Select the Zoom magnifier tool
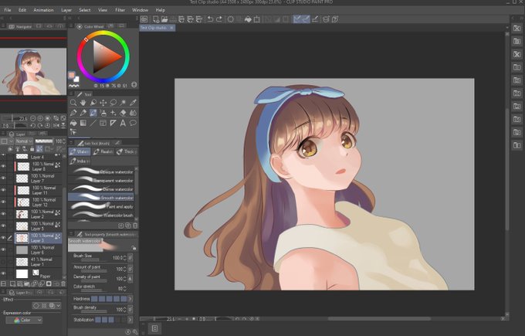This screenshot has height=336, width=525. click(73, 103)
